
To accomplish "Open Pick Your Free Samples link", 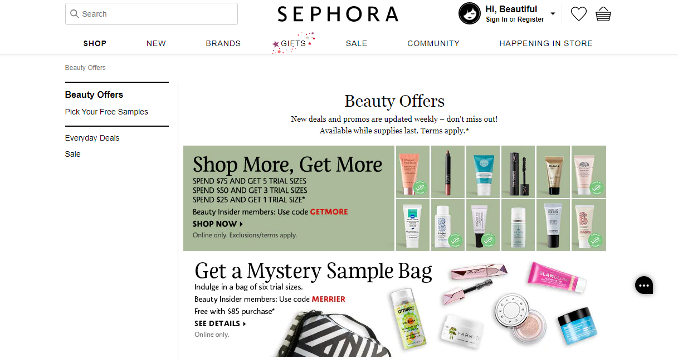I will pos(106,112).
